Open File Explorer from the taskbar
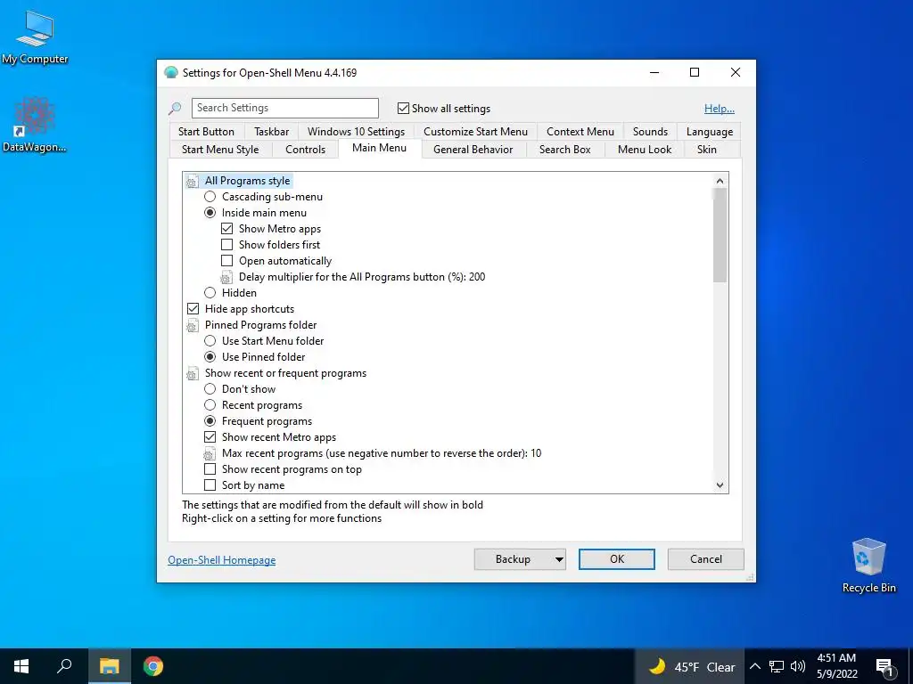This screenshot has height=684, width=913. (x=109, y=666)
